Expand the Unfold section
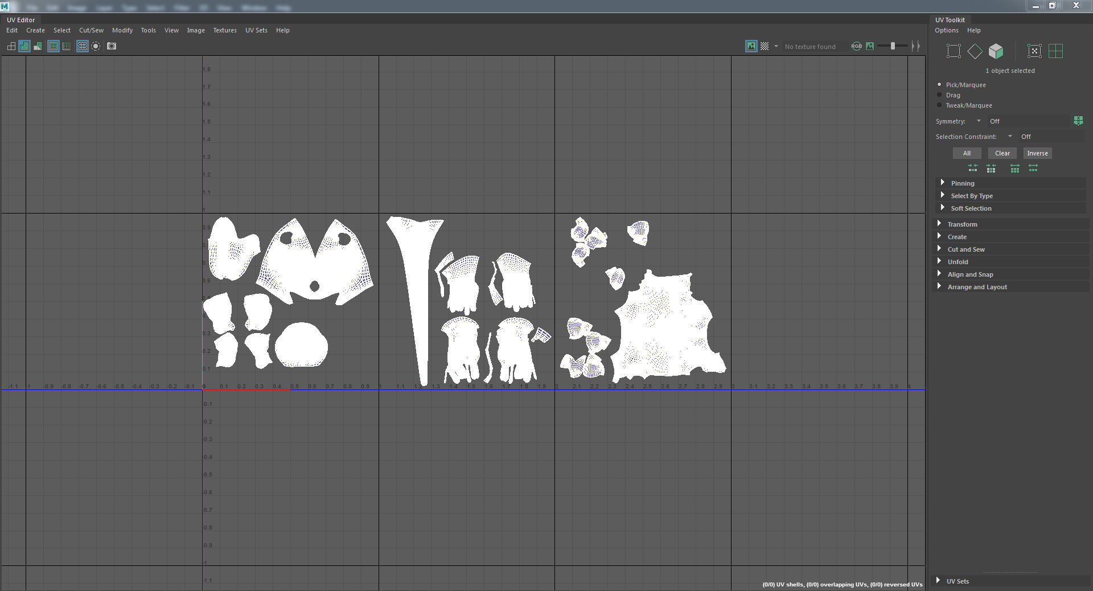 tap(1011, 261)
